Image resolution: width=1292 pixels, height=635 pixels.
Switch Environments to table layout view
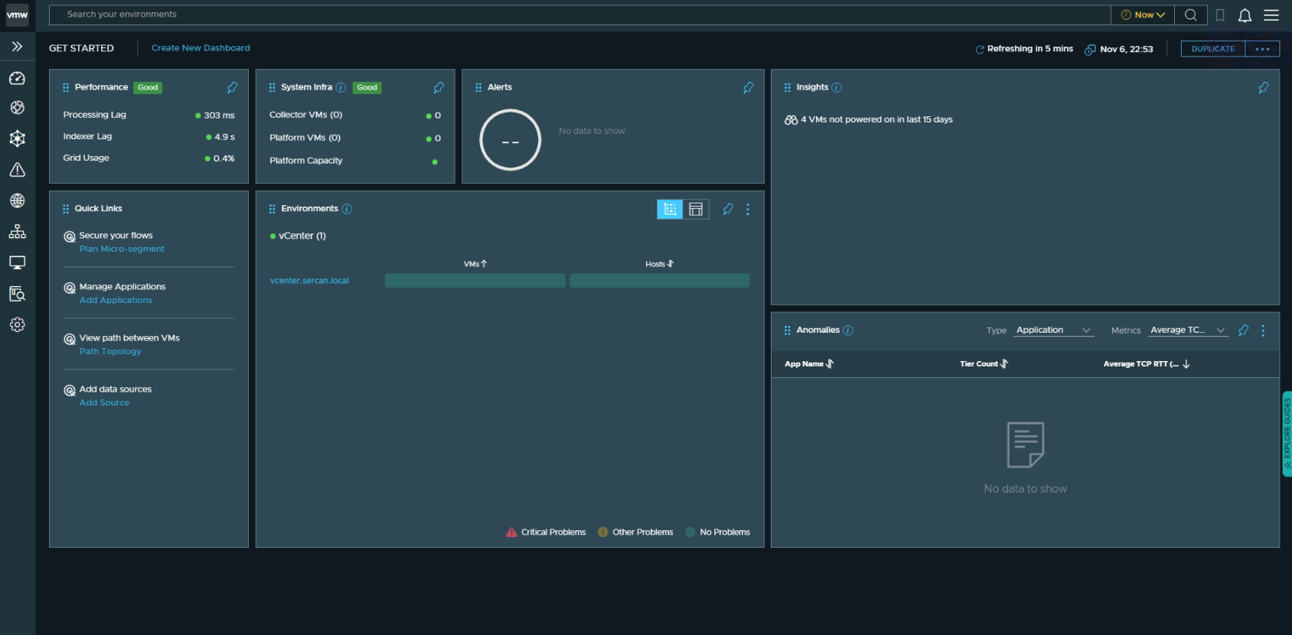tap(696, 210)
